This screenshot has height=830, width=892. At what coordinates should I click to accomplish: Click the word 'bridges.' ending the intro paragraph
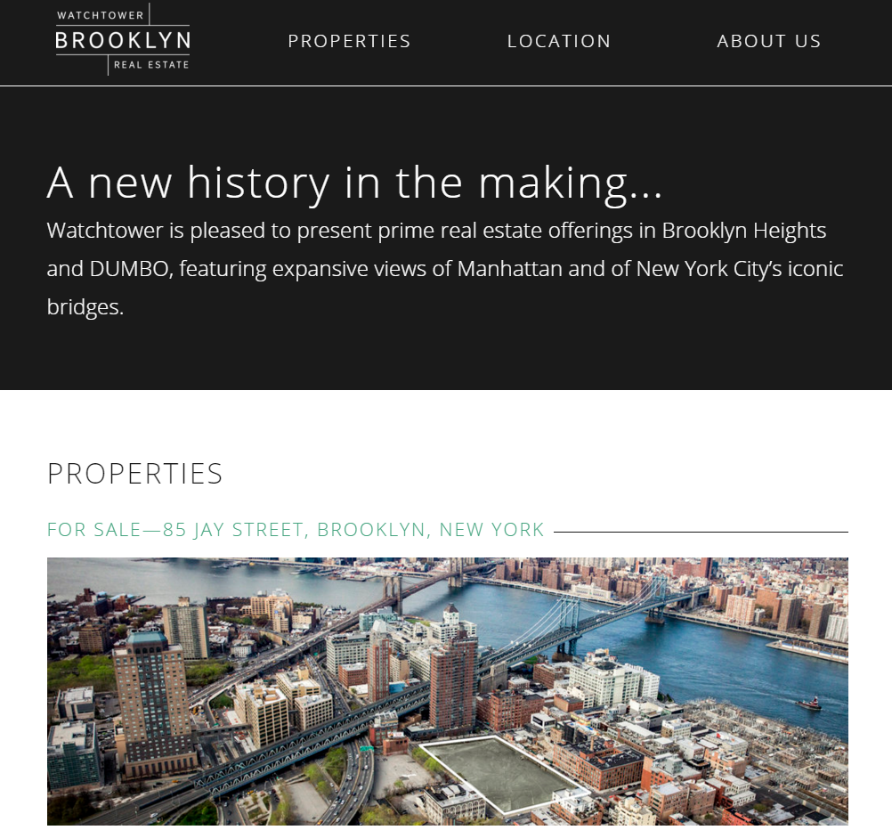(x=85, y=307)
